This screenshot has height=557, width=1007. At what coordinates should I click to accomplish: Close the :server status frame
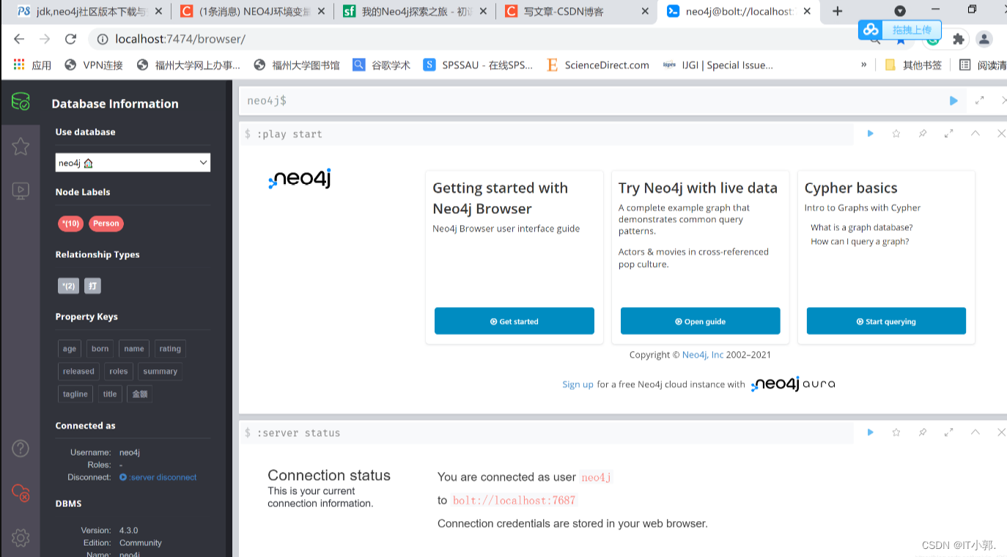1001,432
